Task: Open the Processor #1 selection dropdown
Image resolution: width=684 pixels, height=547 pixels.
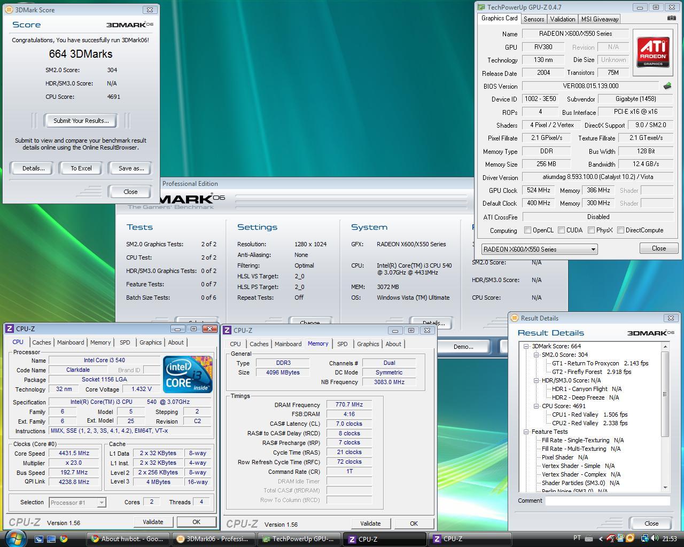Action: [77, 502]
